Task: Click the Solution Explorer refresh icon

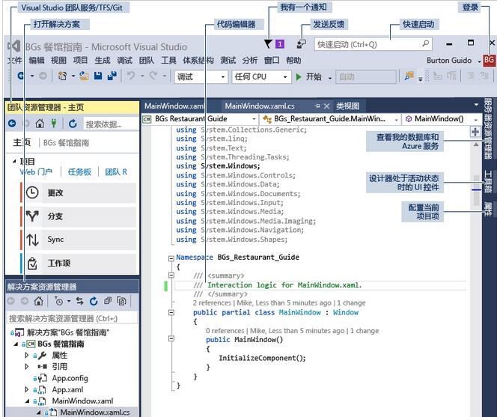Action: 94,301
